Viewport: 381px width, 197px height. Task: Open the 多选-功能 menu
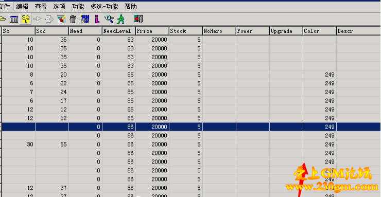click(104, 7)
